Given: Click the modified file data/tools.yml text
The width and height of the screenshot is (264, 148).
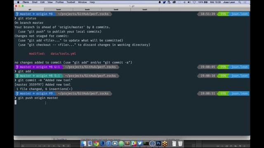Looking at the screenshot, I should pyautogui.click(x=63, y=54).
